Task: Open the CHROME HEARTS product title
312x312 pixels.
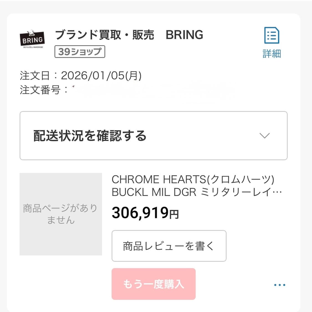Action: [193, 179]
